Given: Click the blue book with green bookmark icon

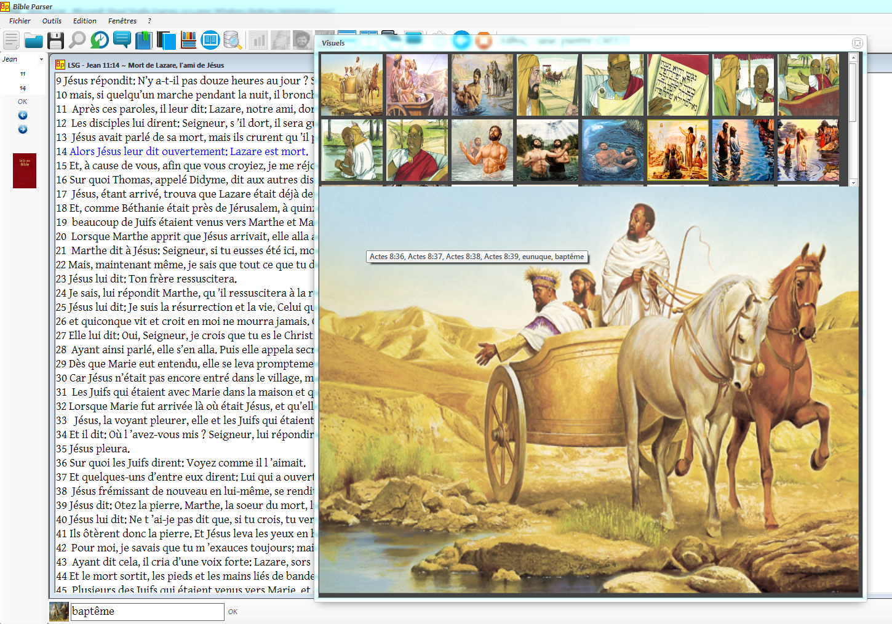Looking at the screenshot, I should (143, 41).
